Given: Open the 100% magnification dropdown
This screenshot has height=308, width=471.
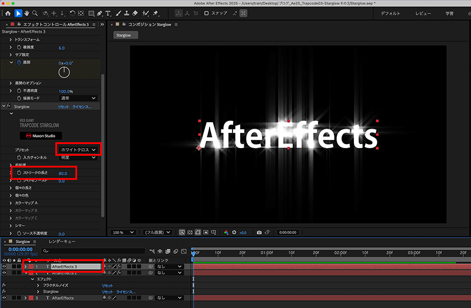Looking at the screenshot, I should point(123,232).
